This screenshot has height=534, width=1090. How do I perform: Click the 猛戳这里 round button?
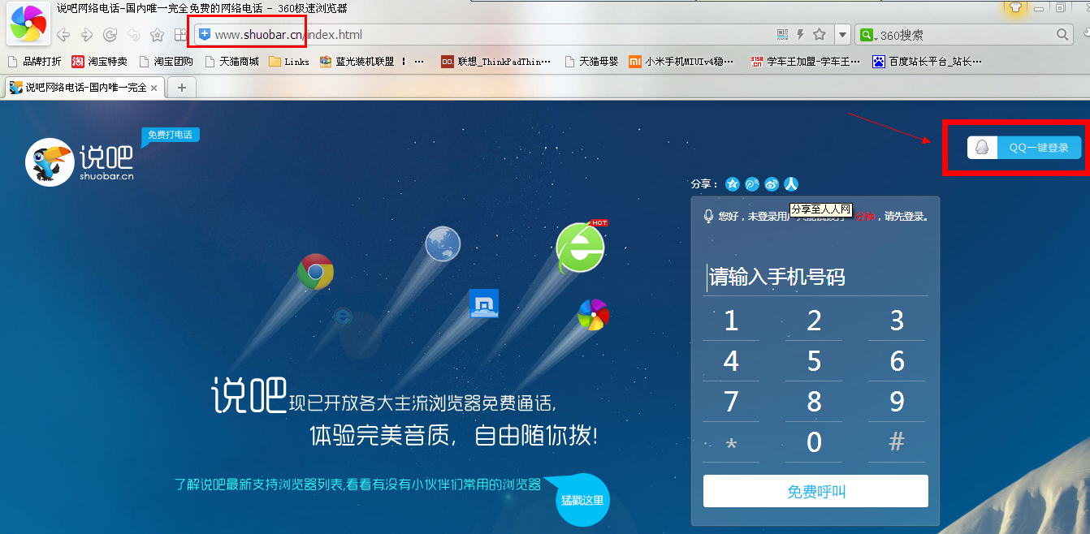[582, 500]
